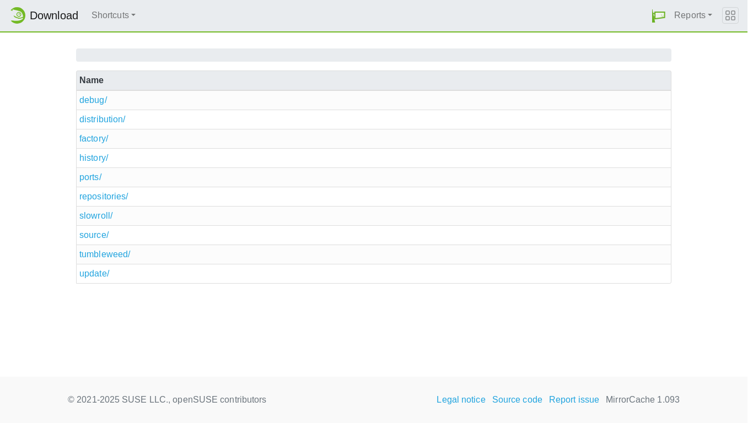Open the apps grid icon button
This screenshot has width=753, height=423.
point(730,15)
